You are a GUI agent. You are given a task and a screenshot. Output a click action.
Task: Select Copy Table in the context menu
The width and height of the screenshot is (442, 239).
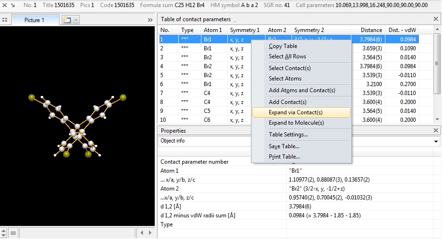[283, 46]
